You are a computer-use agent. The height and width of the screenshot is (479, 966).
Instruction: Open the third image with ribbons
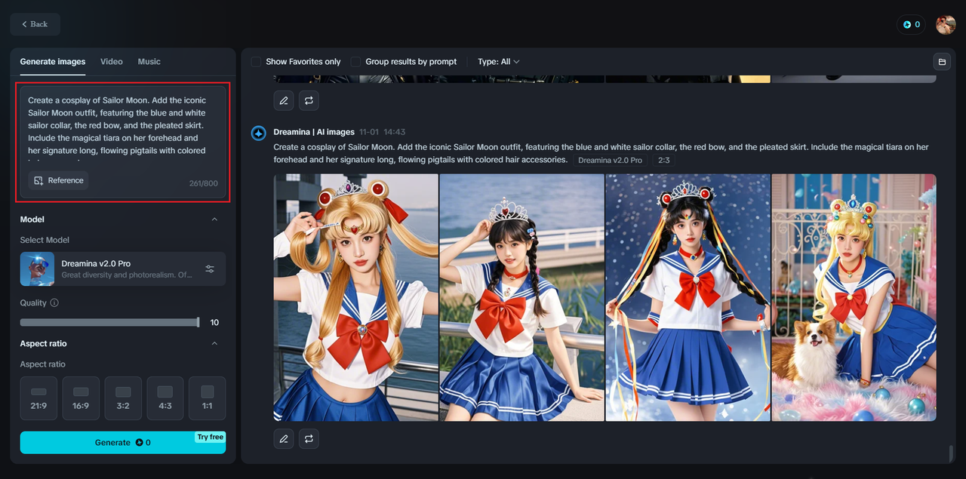pos(688,297)
